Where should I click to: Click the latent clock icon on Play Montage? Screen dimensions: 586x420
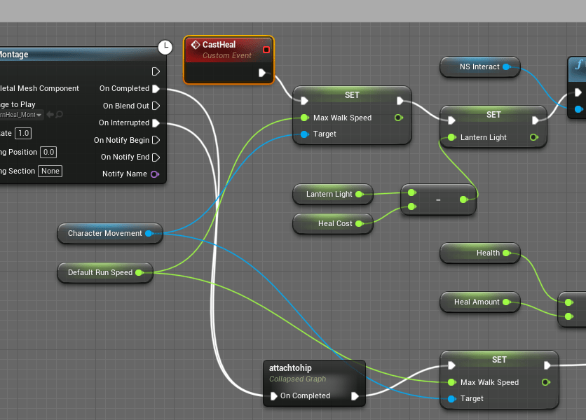click(x=165, y=48)
